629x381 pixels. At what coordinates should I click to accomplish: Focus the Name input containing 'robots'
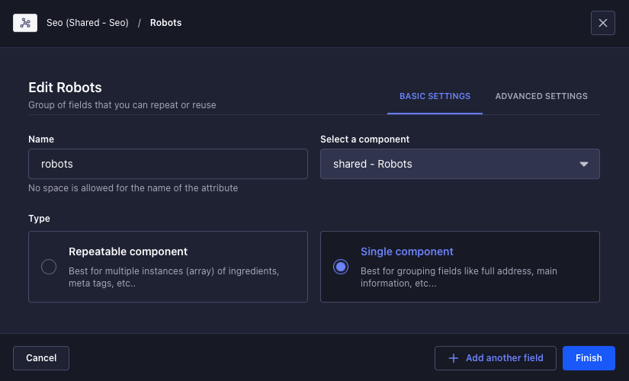tap(168, 164)
